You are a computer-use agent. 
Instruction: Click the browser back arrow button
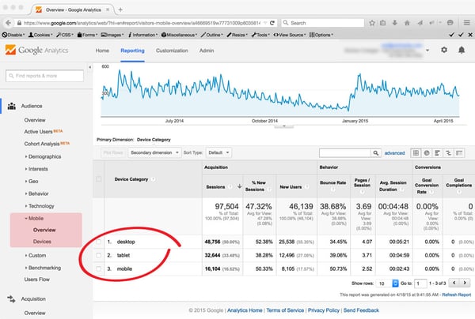point(9,23)
